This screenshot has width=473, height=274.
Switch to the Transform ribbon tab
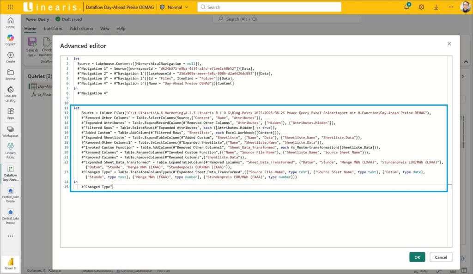pyautogui.click(x=53, y=29)
